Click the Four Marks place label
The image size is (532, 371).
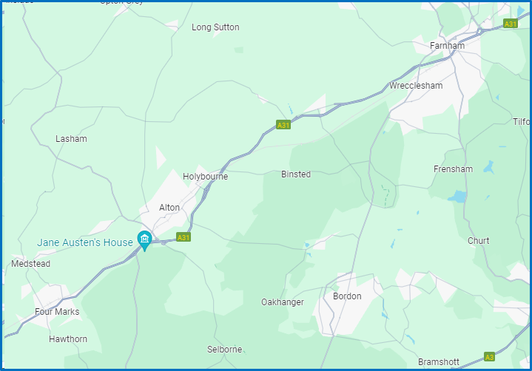click(57, 312)
